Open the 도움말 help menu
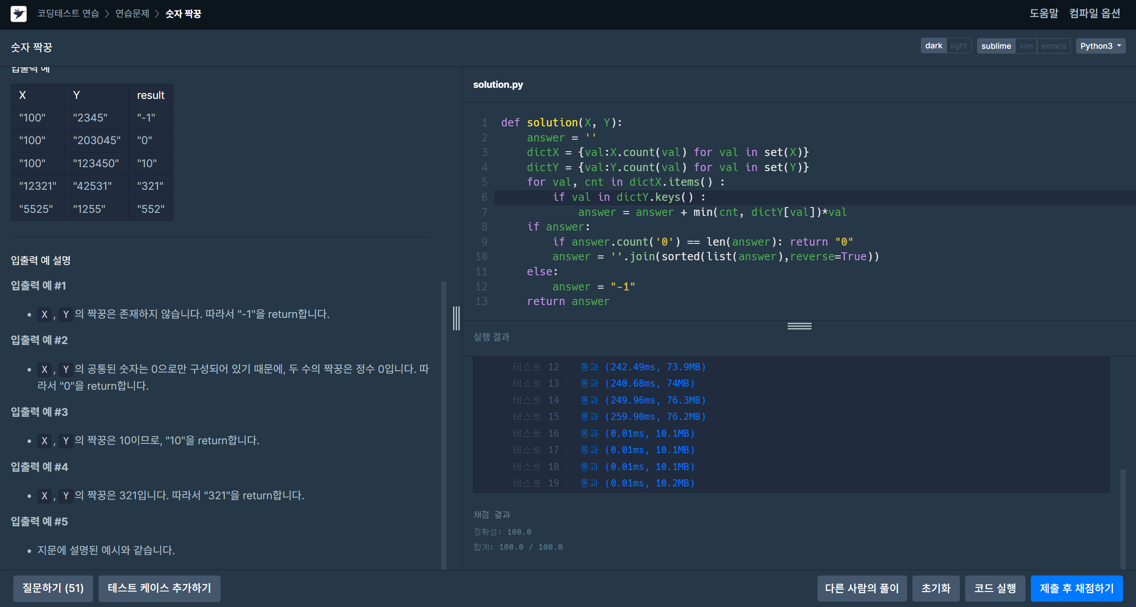Screen dimensions: 1136x607 1044,14
